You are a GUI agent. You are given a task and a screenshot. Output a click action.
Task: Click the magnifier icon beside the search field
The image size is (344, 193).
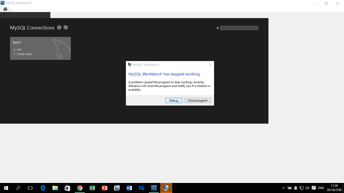218,28
